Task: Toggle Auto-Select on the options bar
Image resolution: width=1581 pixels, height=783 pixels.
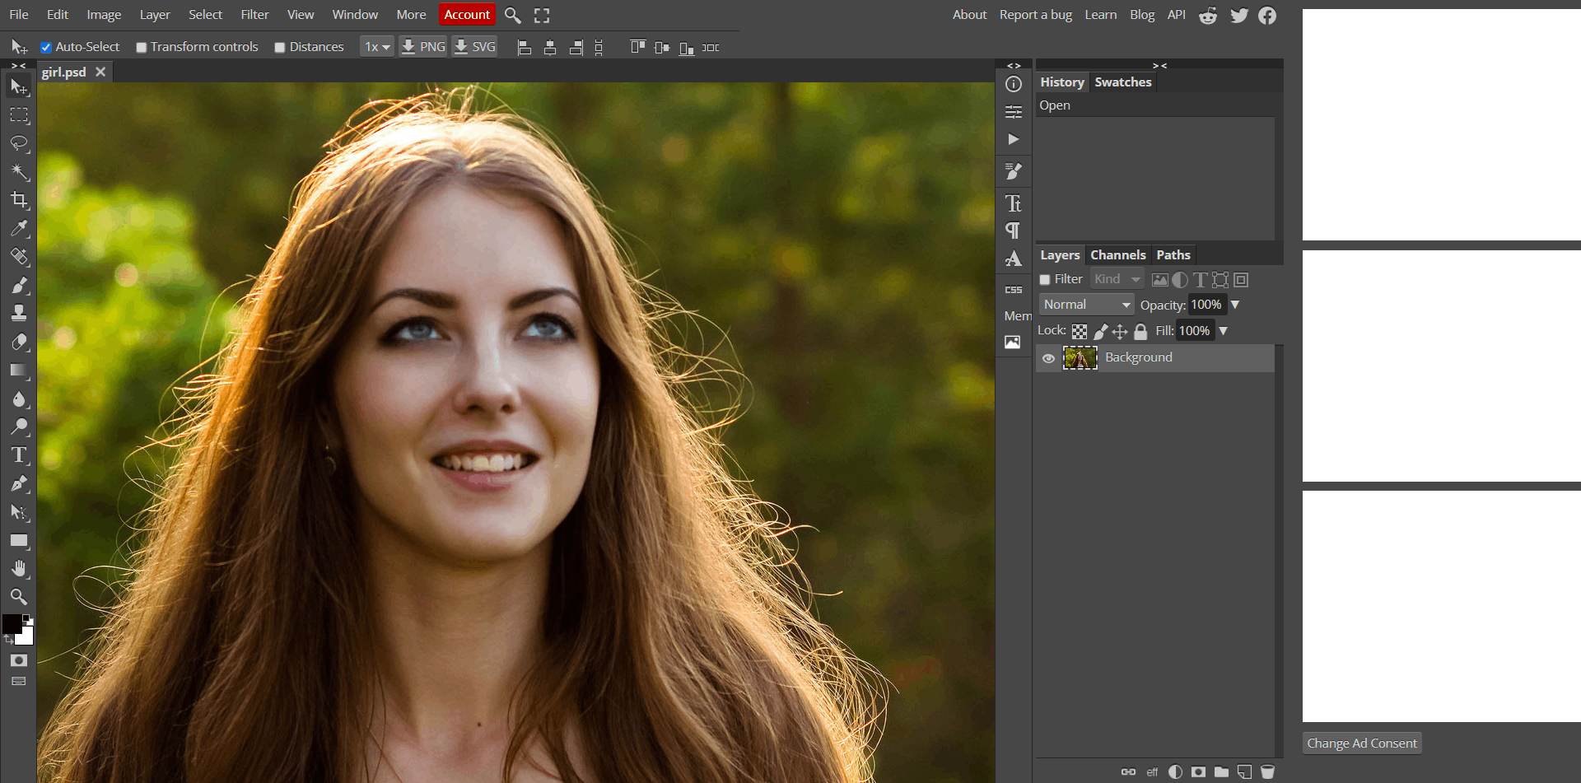Action: click(x=46, y=47)
